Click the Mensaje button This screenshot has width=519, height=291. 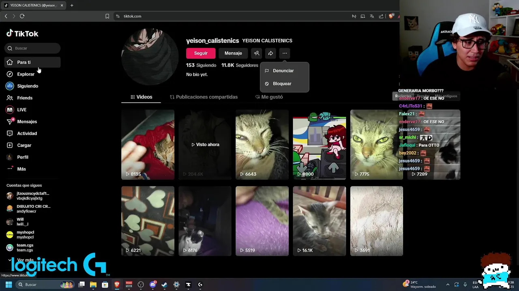[x=233, y=53]
